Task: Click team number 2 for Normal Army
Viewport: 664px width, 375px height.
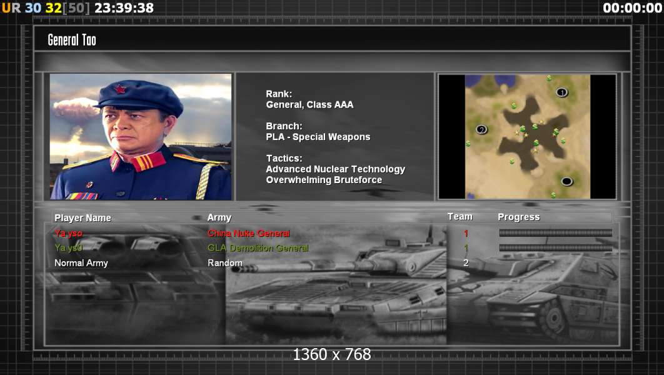Action: [x=466, y=263]
